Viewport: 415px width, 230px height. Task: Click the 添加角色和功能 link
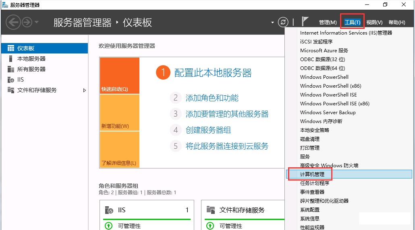coord(212,98)
